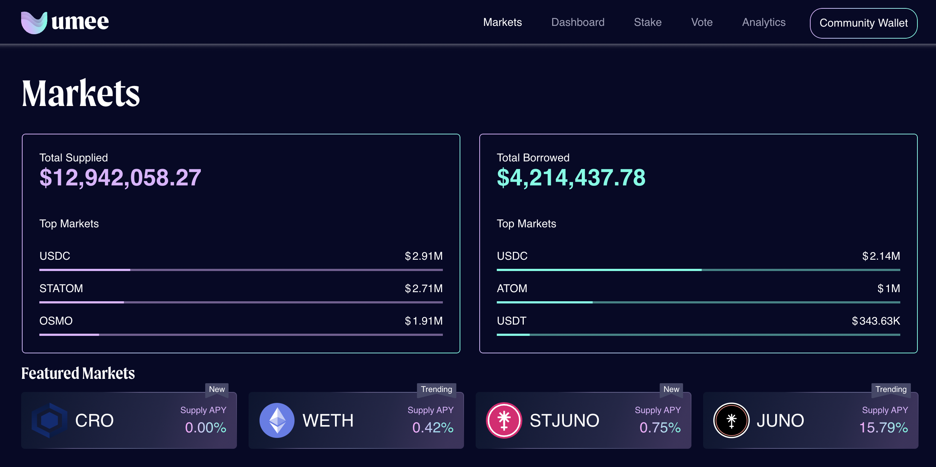Go to the Dashboard page
This screenshot has height=467, width=936.
578,22
